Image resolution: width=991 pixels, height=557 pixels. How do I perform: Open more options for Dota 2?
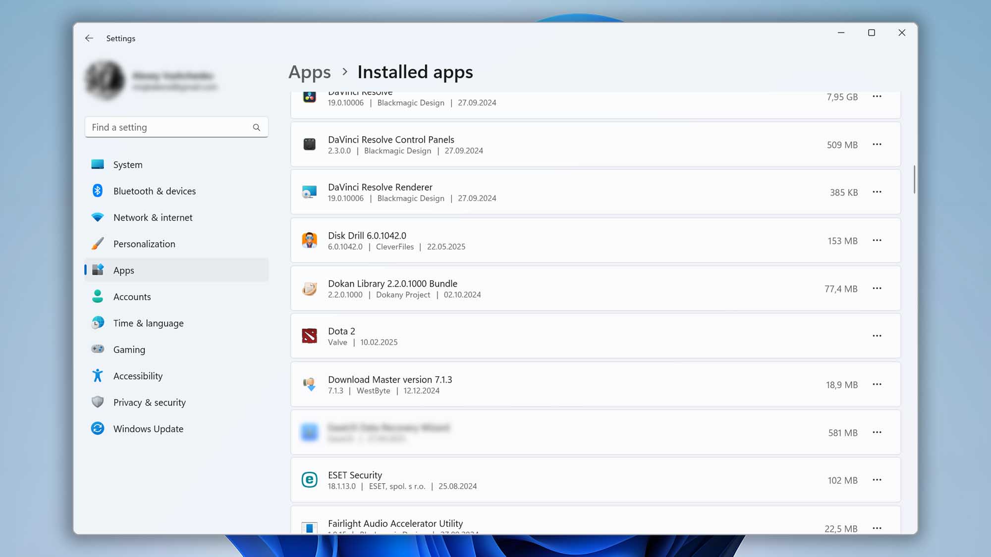[x=877, y=336]
